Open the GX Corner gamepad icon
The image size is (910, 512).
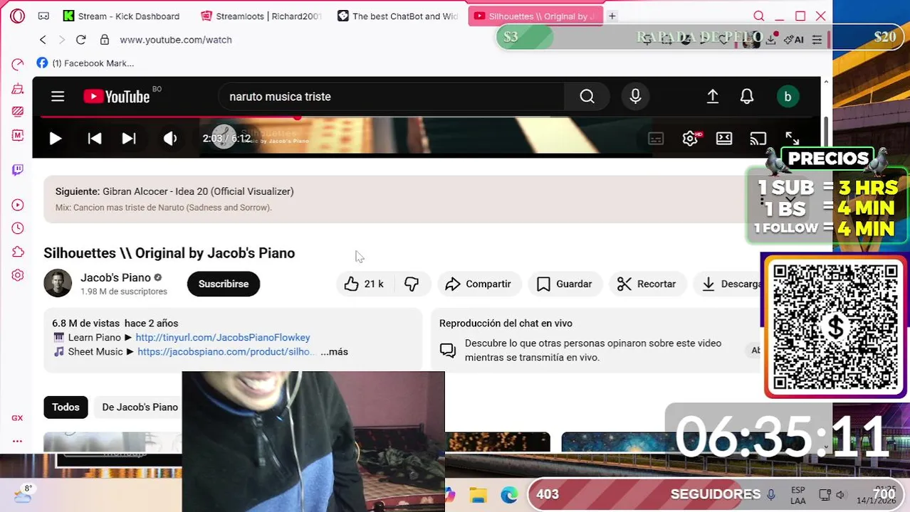43,16
